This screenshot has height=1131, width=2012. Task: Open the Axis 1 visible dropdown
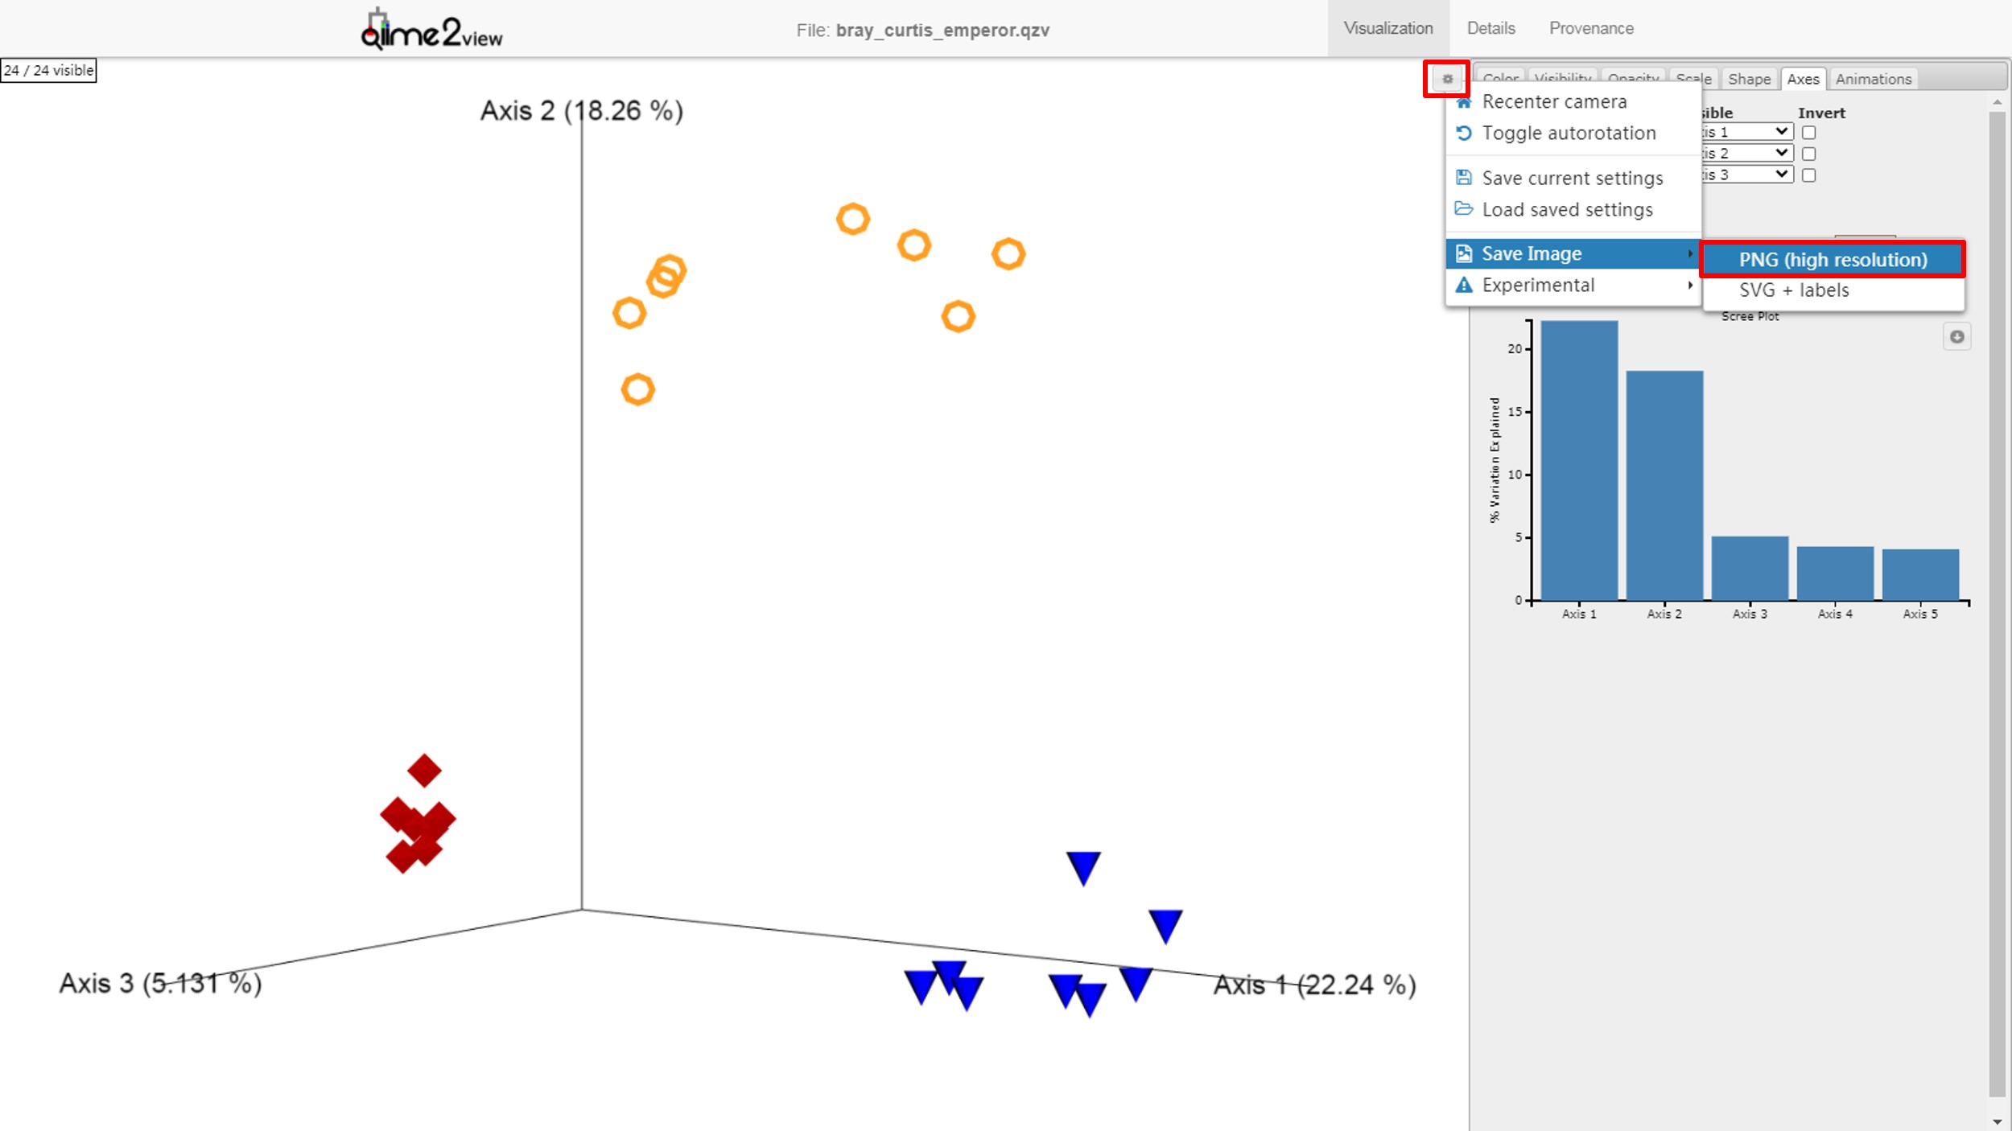1746,132
